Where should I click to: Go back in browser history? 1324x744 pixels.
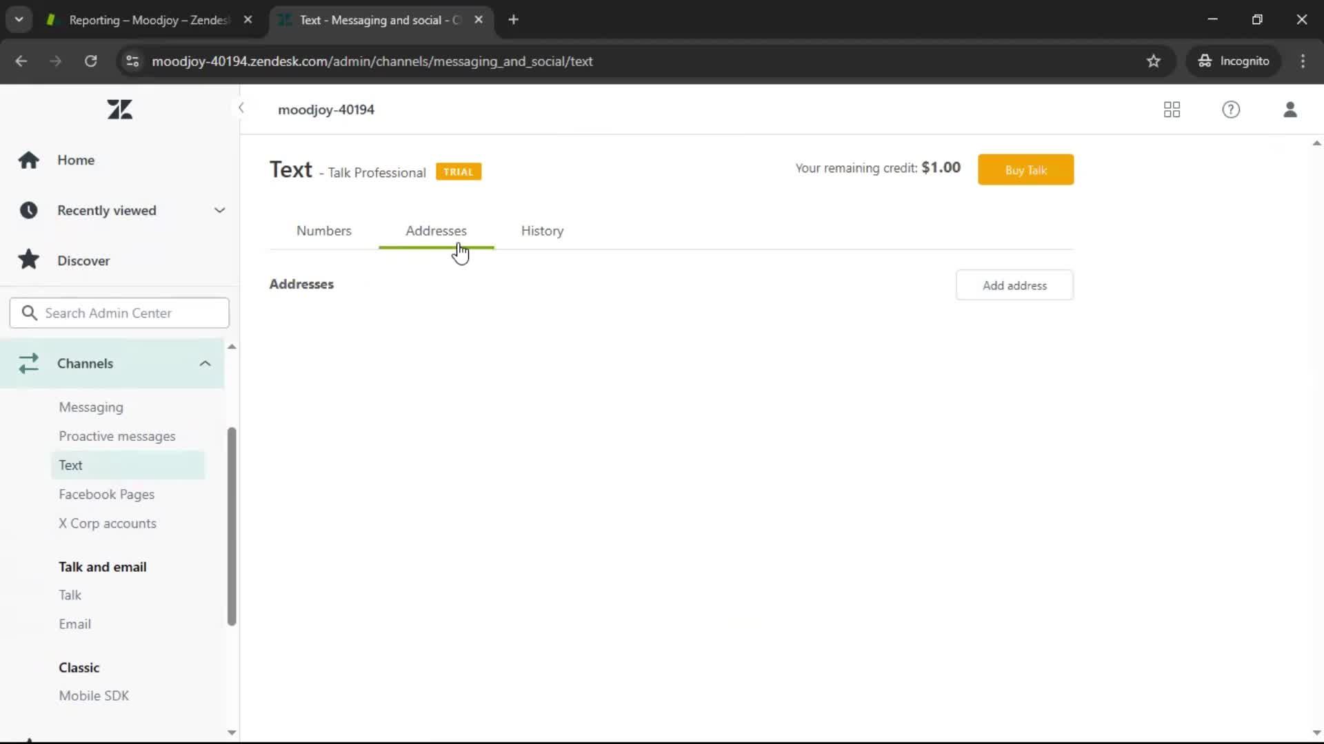(x=21, y=61)
